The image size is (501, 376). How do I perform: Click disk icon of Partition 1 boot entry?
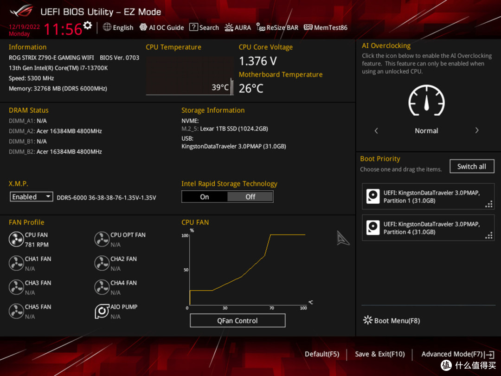point(373,196)
